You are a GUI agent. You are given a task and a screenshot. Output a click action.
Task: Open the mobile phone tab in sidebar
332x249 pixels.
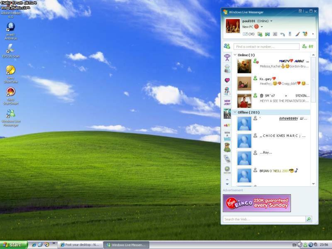[227, 159]
